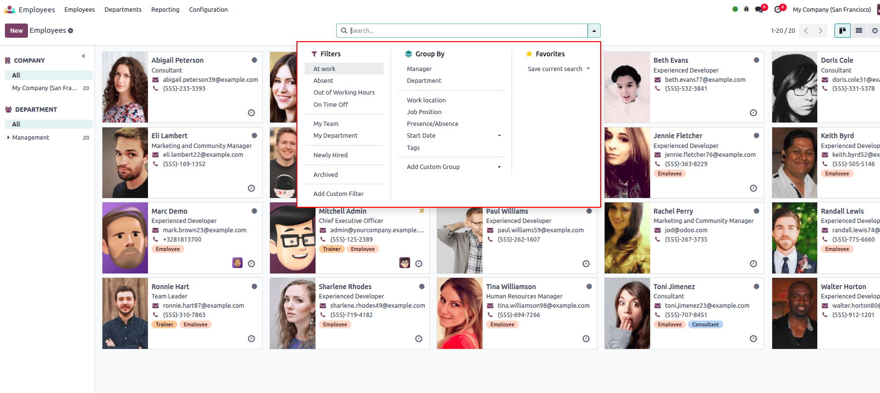880x393 pixels.
Task: Open the Departments menu
Action: coord(123,9)
